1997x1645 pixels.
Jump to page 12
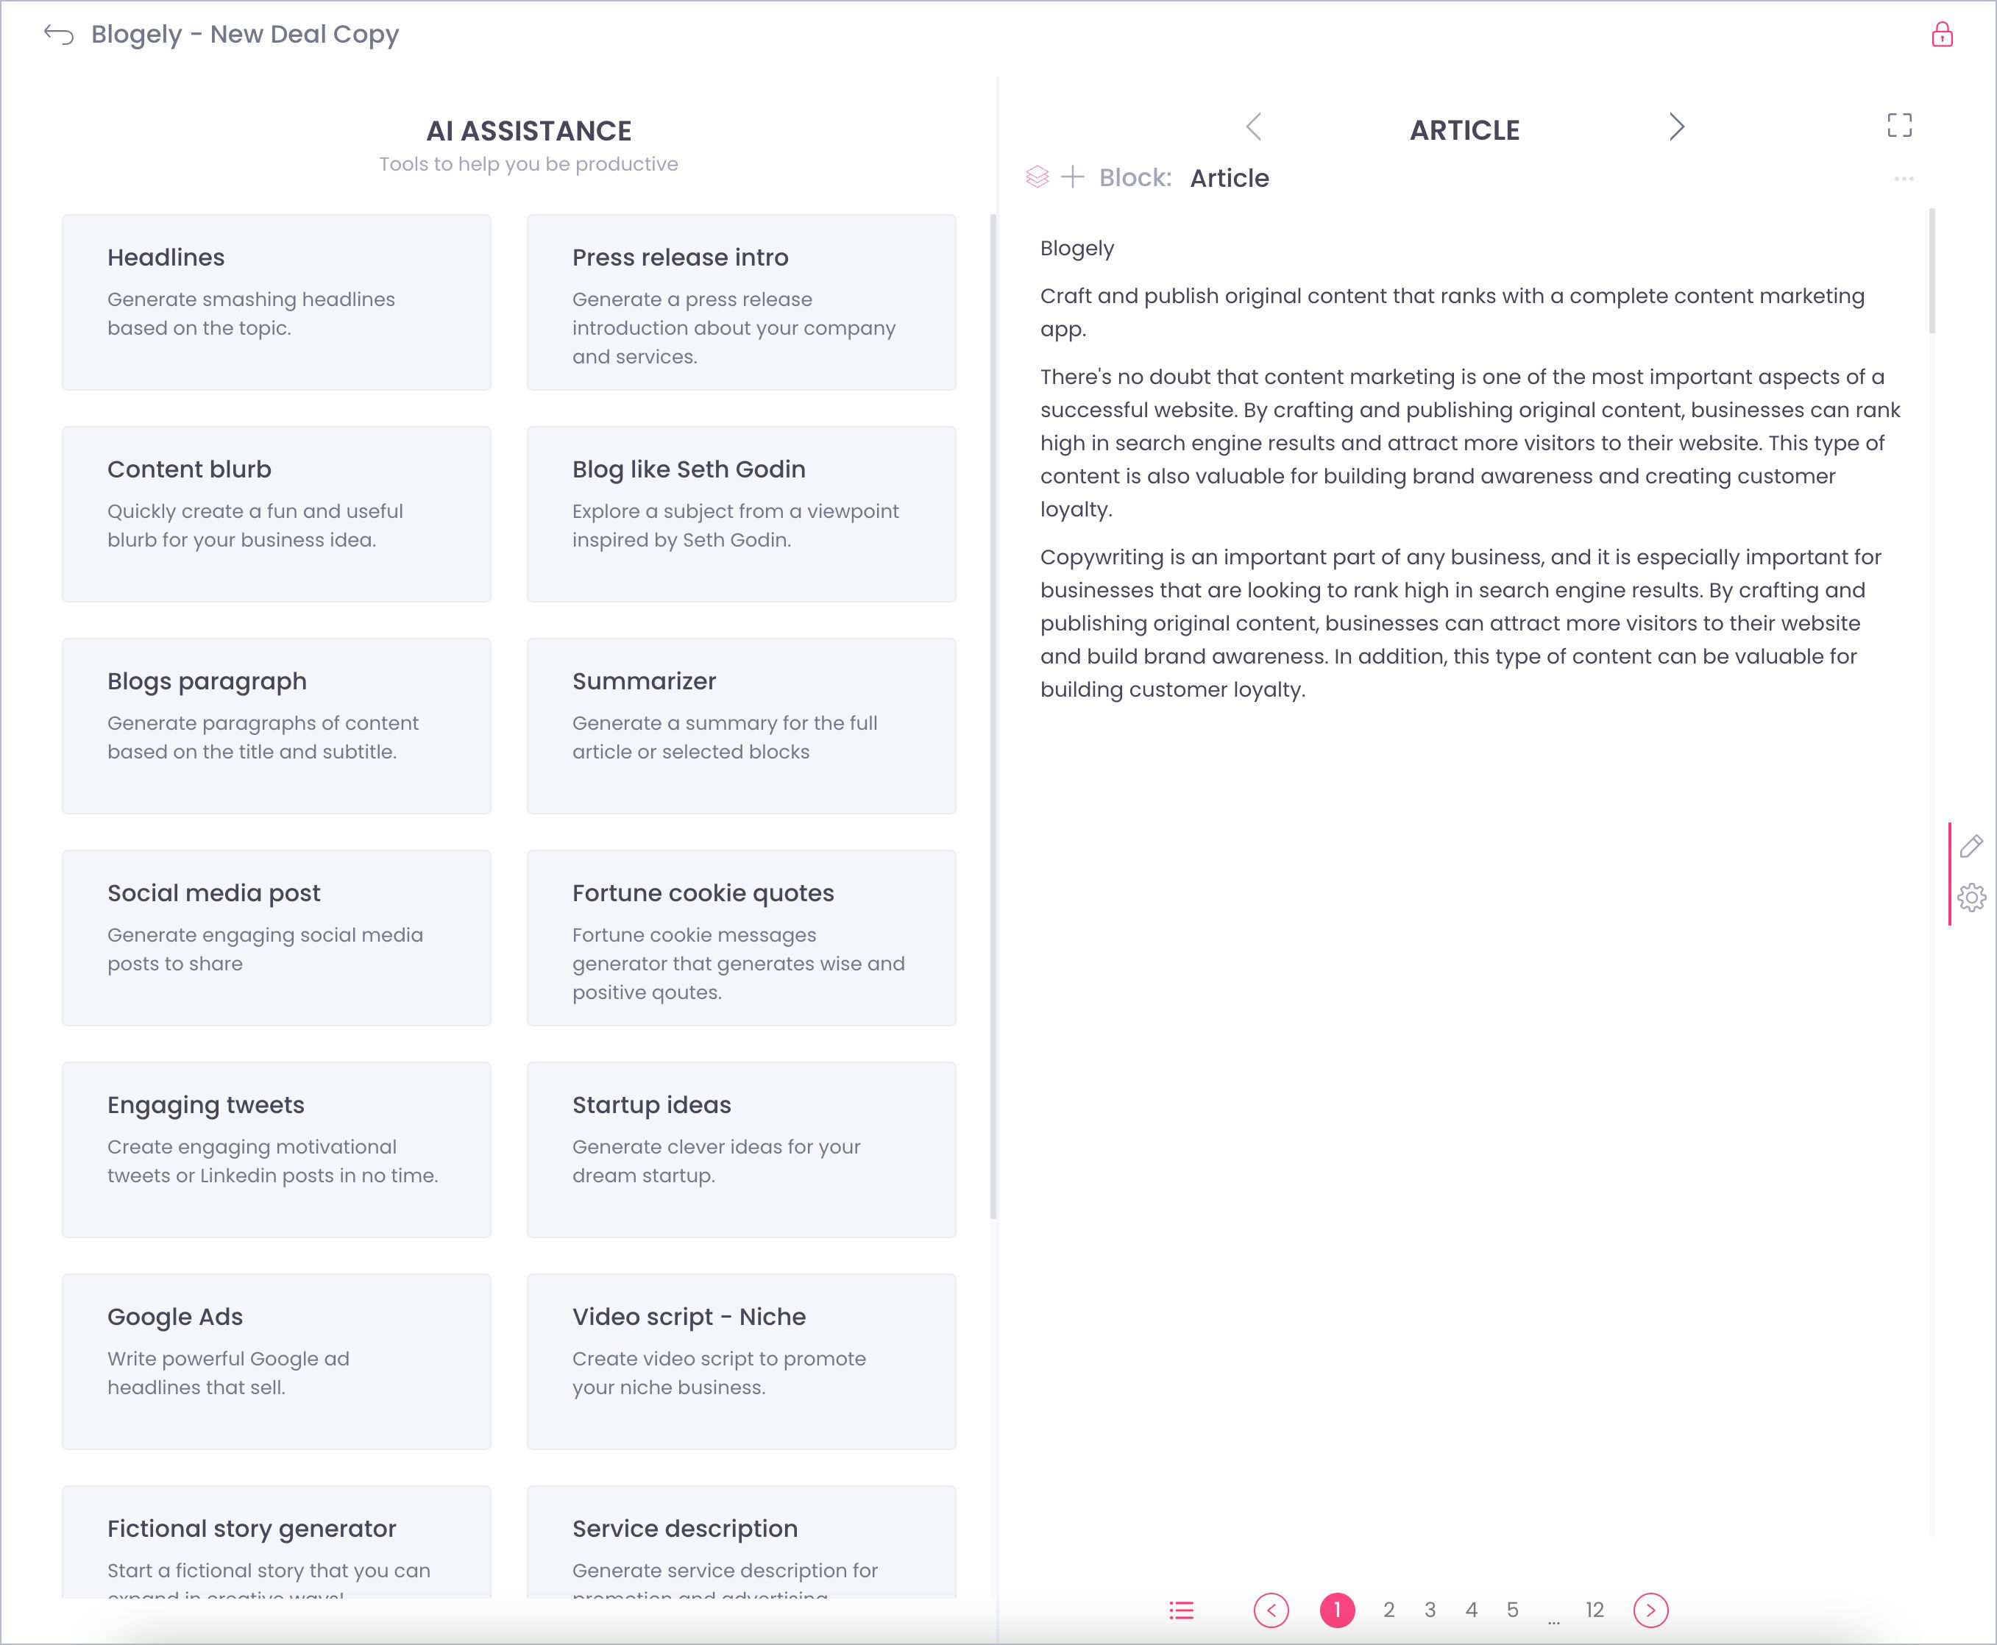click(x=1595, y=1610)
